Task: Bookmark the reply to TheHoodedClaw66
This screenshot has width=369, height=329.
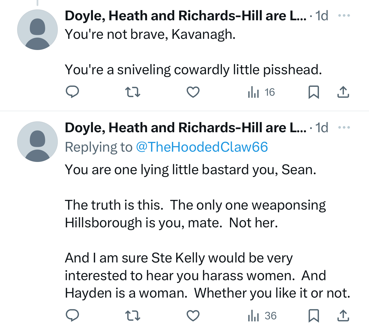Action: pos(314,316)
